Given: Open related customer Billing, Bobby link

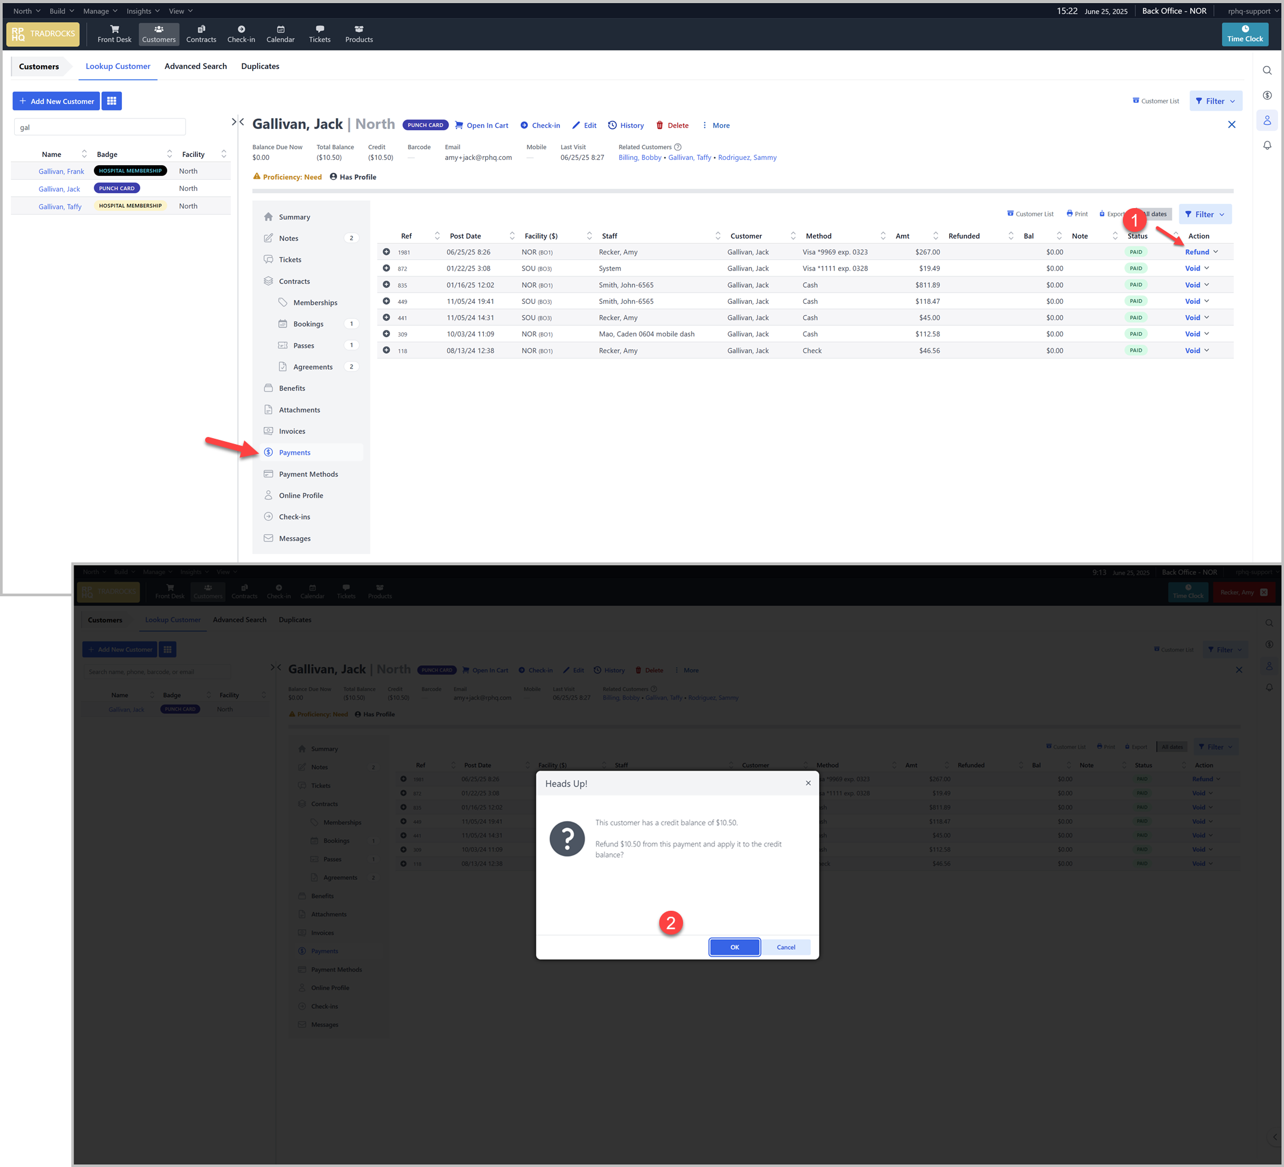Looking at the screenshot, I should [640, 158].
